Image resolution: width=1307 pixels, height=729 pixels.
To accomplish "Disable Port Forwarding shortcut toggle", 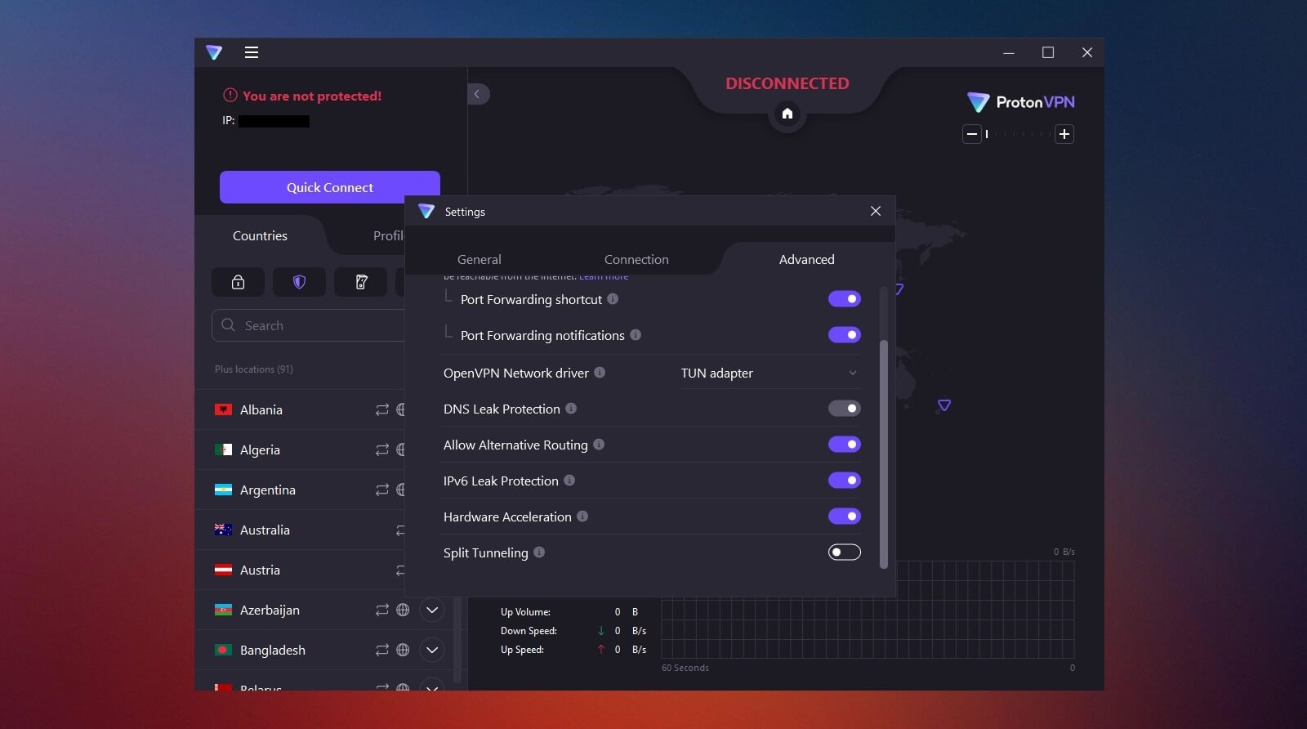I will pyautogui.click(x=845, y=299).
